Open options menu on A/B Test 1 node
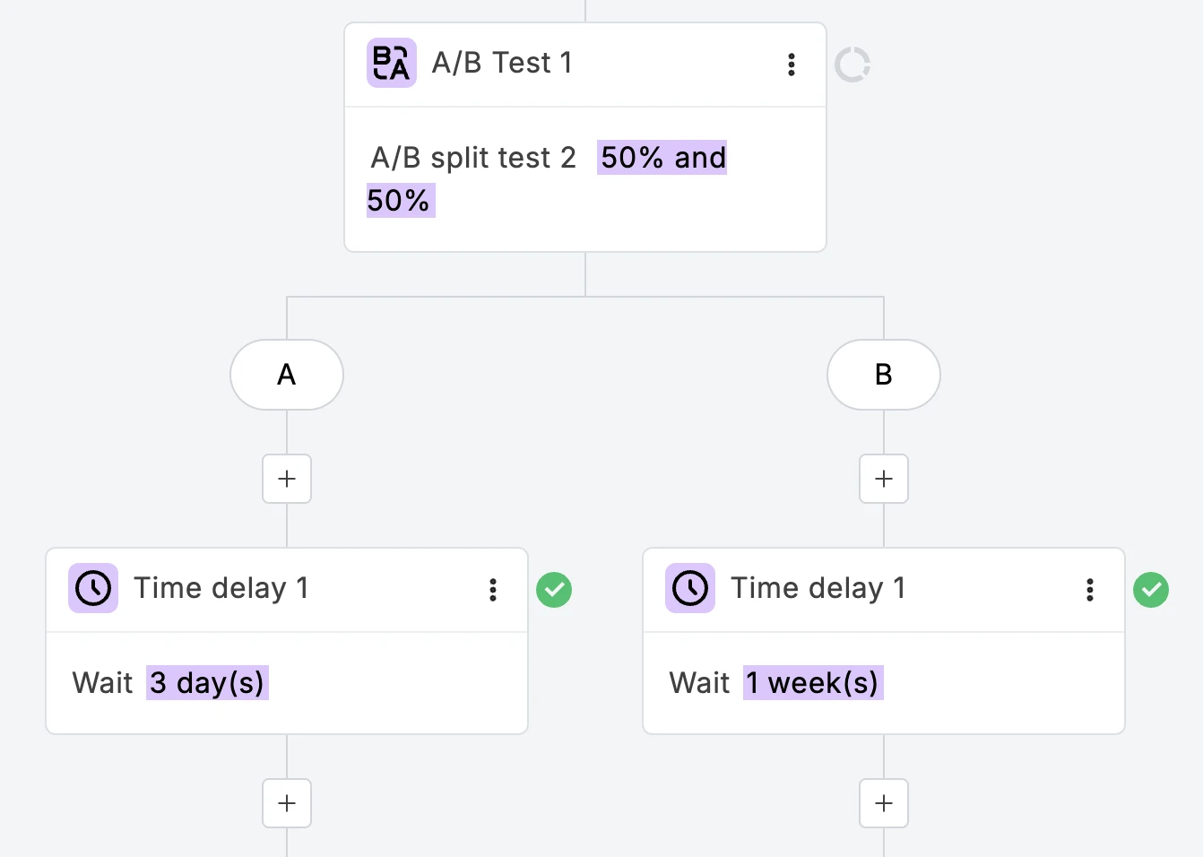The height and width of the screenshot is (857, 1203). coord(792,64)
